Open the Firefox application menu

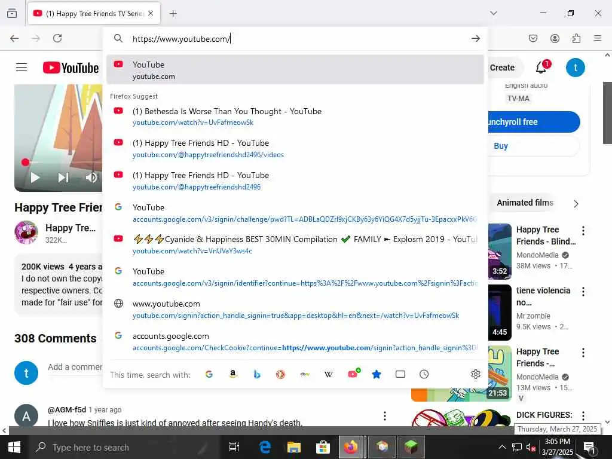pos(598,38)
